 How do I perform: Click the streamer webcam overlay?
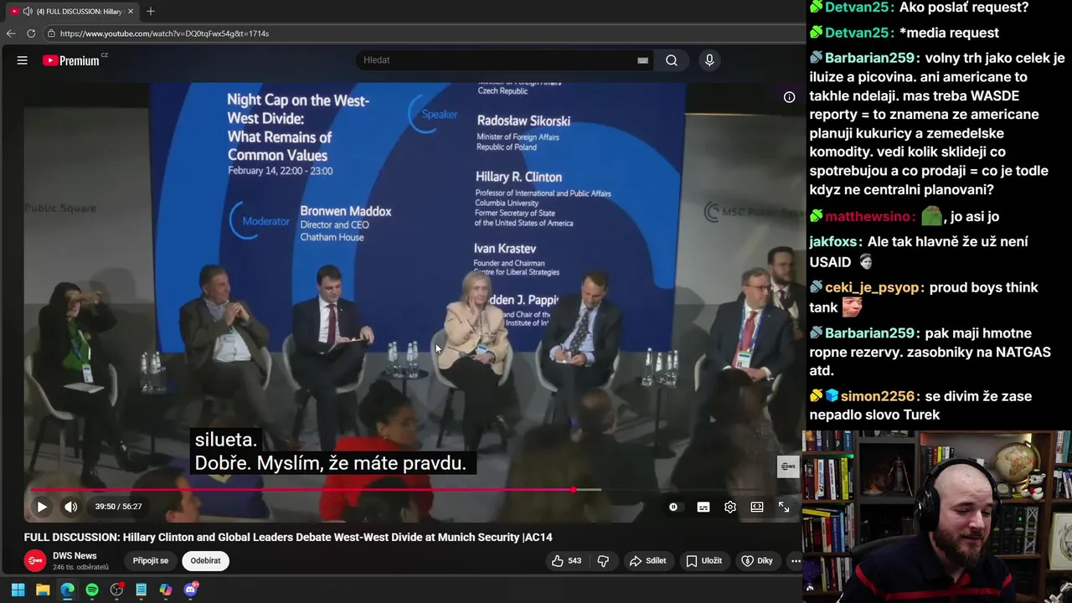tap(937, 517)
